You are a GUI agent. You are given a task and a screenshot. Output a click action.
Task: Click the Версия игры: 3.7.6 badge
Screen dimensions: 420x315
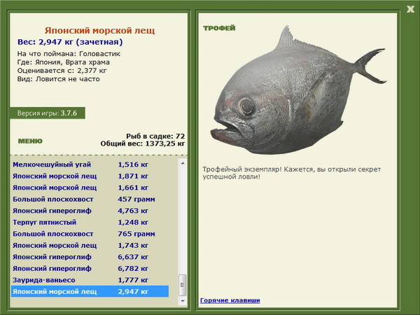click(x=47, y=113)
